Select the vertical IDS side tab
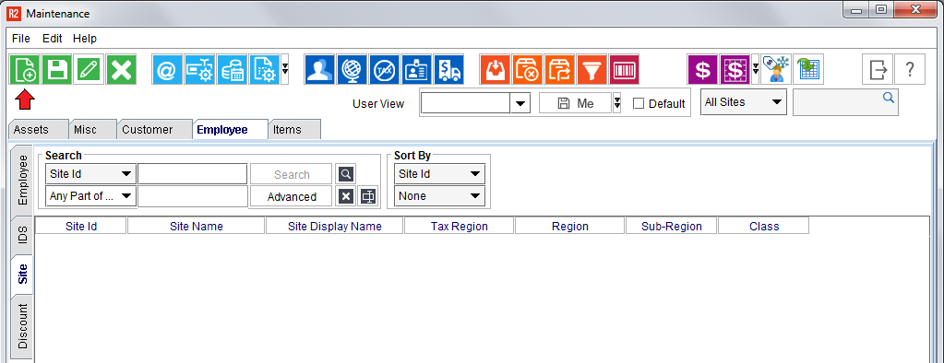This screenshot has width=944, height=363. point(22,236)
